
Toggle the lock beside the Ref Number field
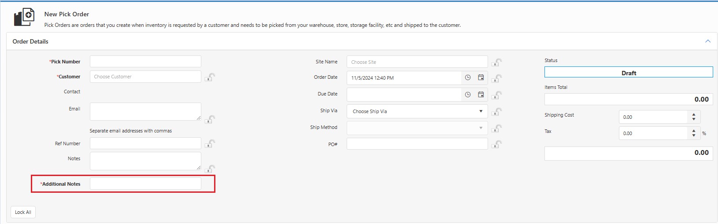click(210, 144)
